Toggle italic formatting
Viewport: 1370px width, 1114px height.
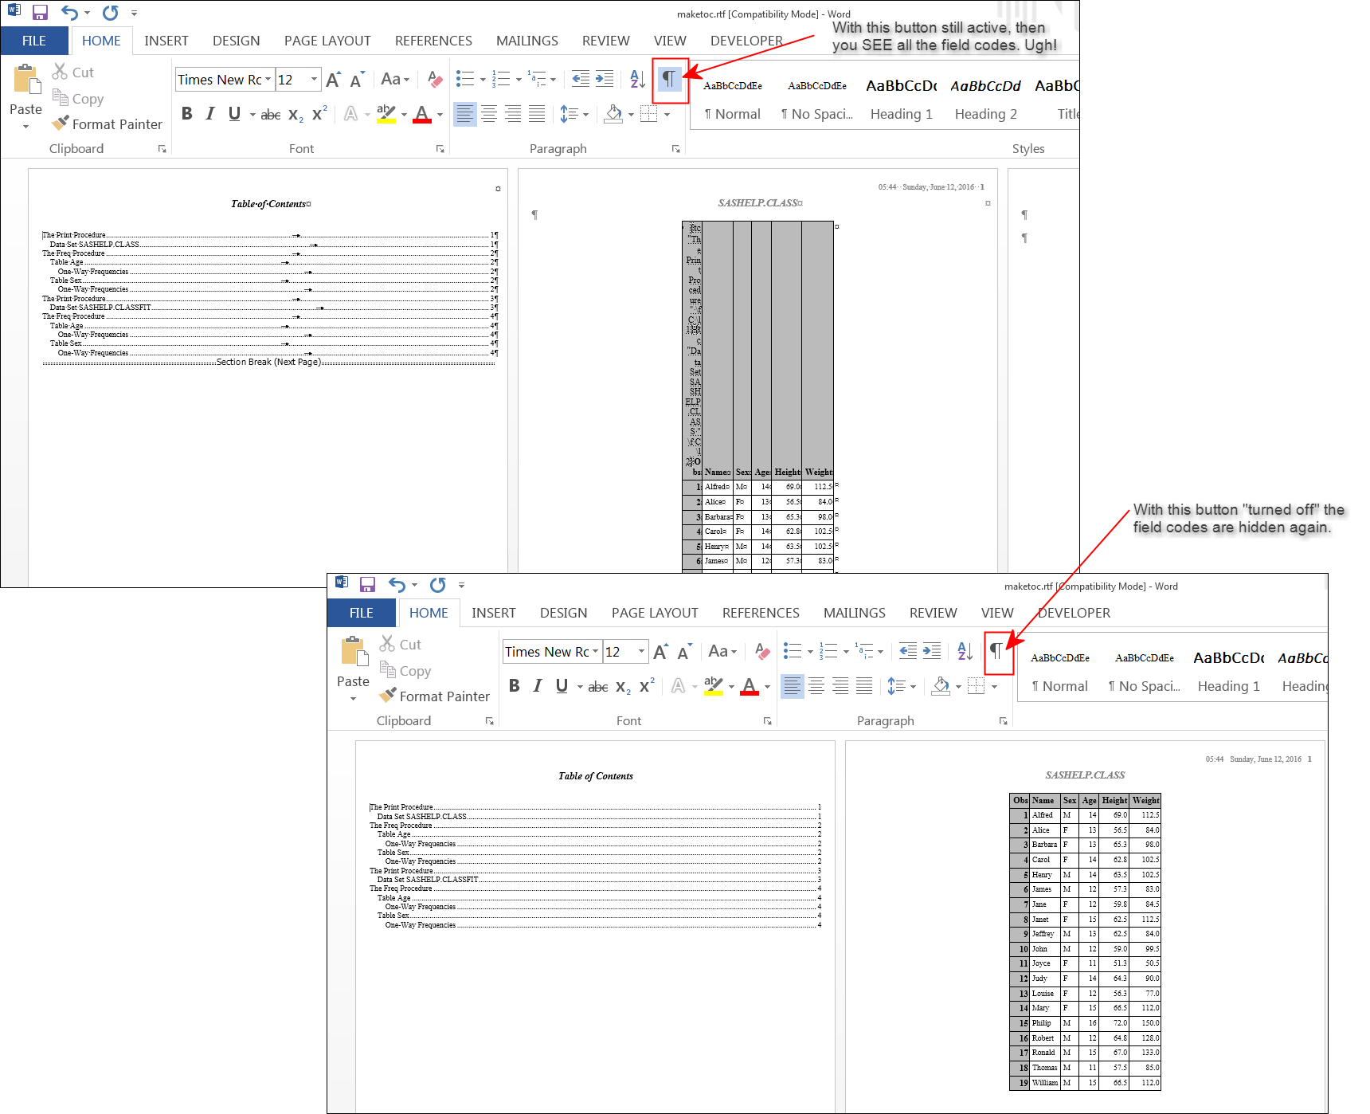click(x=209, y=114)
